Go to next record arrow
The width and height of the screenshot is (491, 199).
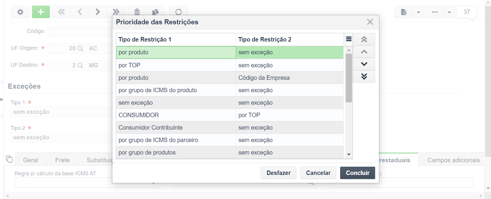[98, 12]
